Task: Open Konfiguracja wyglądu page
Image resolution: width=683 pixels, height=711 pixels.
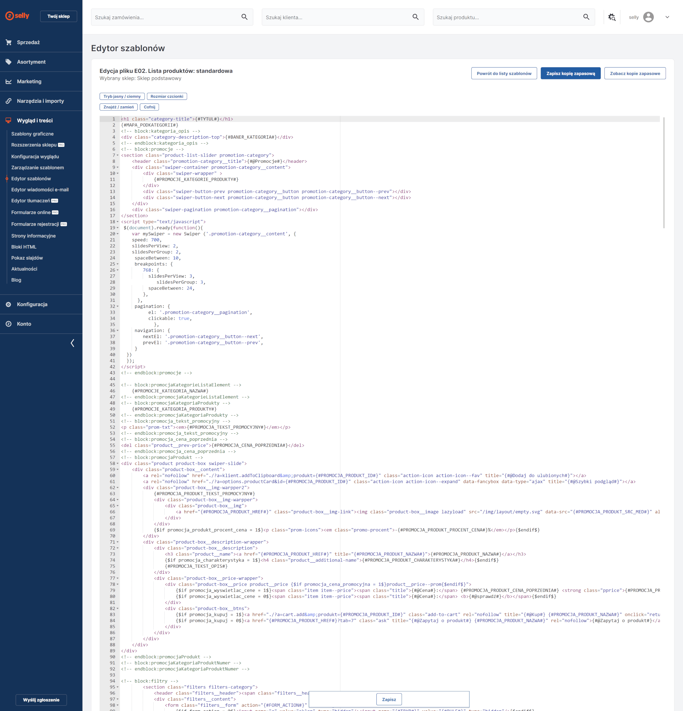Action: click(35, 156)
